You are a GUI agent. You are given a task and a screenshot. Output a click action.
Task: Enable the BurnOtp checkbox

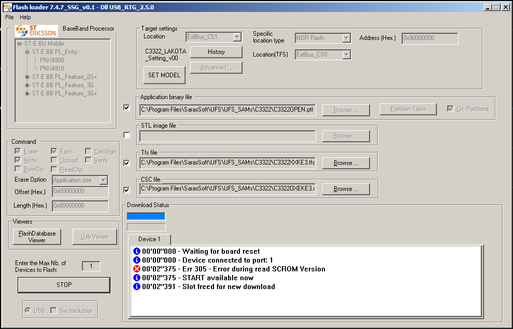pyautogui.click(x=18, y=169)
